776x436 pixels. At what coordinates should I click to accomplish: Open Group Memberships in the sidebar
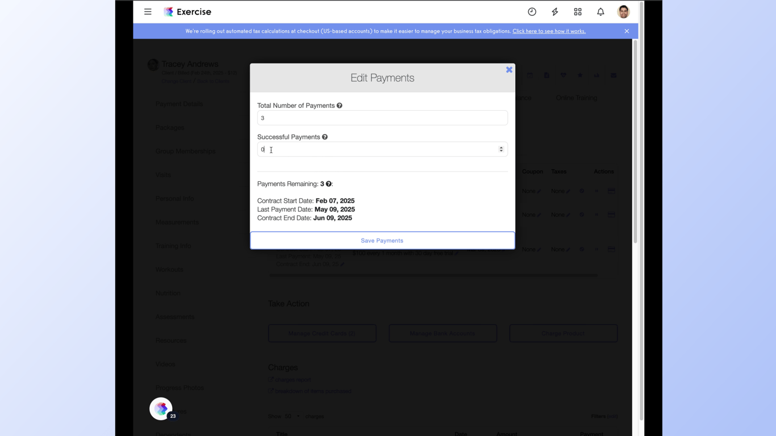click(185, 151)
